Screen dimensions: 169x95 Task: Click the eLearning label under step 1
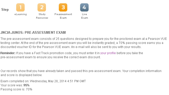(21, 14)
